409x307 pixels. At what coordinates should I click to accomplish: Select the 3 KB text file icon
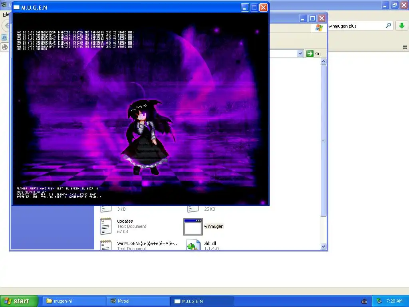(105, 209)
